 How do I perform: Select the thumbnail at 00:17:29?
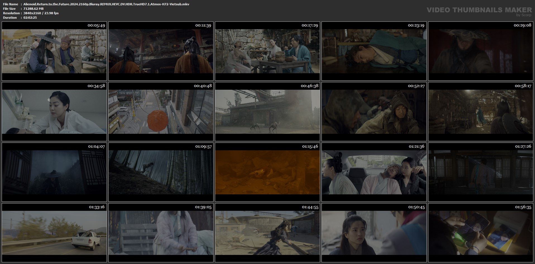pos(267,51)
